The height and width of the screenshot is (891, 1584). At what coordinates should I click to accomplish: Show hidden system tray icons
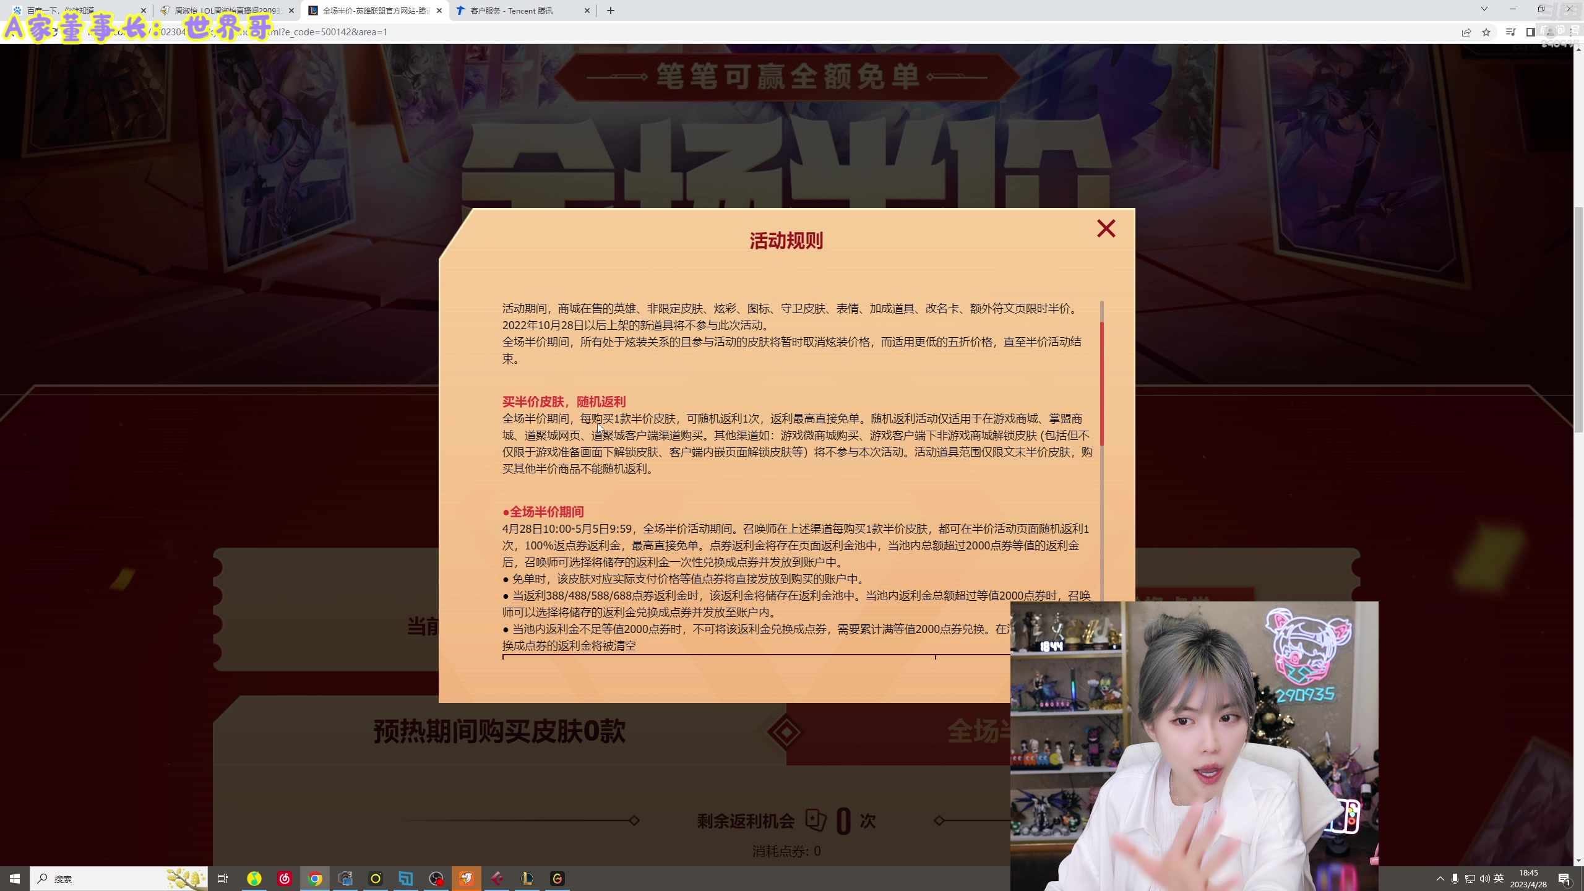1440,879
